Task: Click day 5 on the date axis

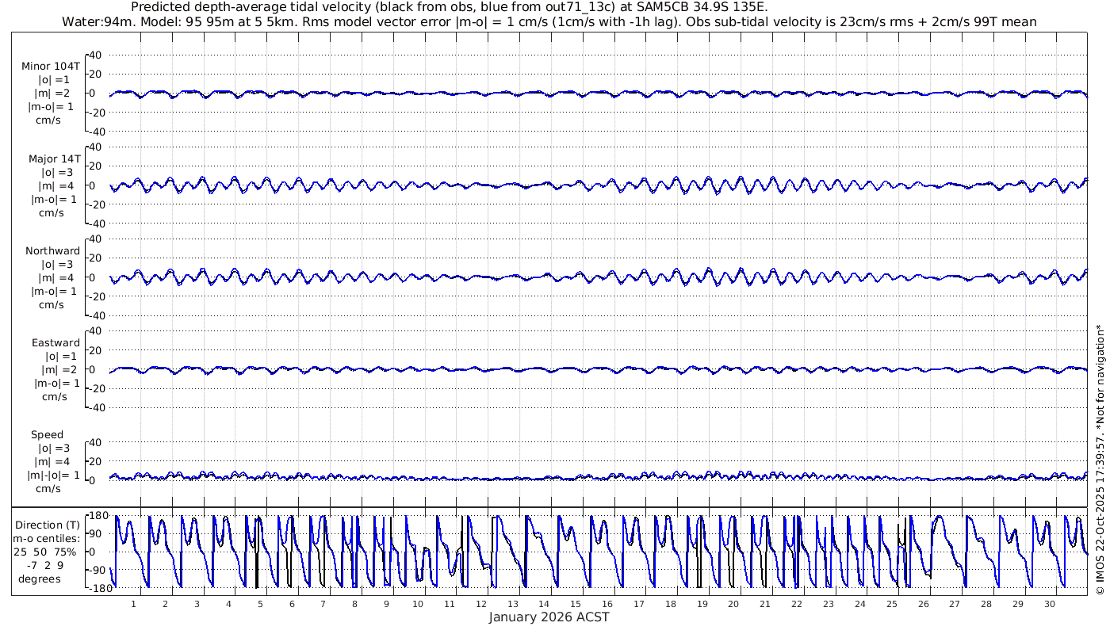Action: tap(260, 604)
